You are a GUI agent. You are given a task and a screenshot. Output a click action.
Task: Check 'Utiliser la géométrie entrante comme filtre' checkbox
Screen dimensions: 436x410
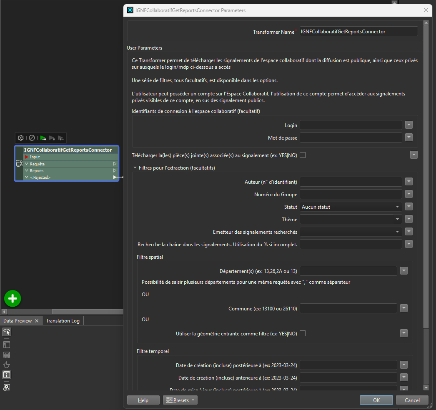pyautogui.click(x=303, y=333)
